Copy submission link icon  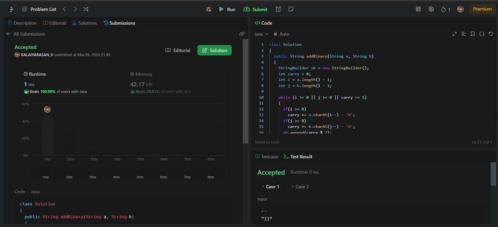point(242,34)
